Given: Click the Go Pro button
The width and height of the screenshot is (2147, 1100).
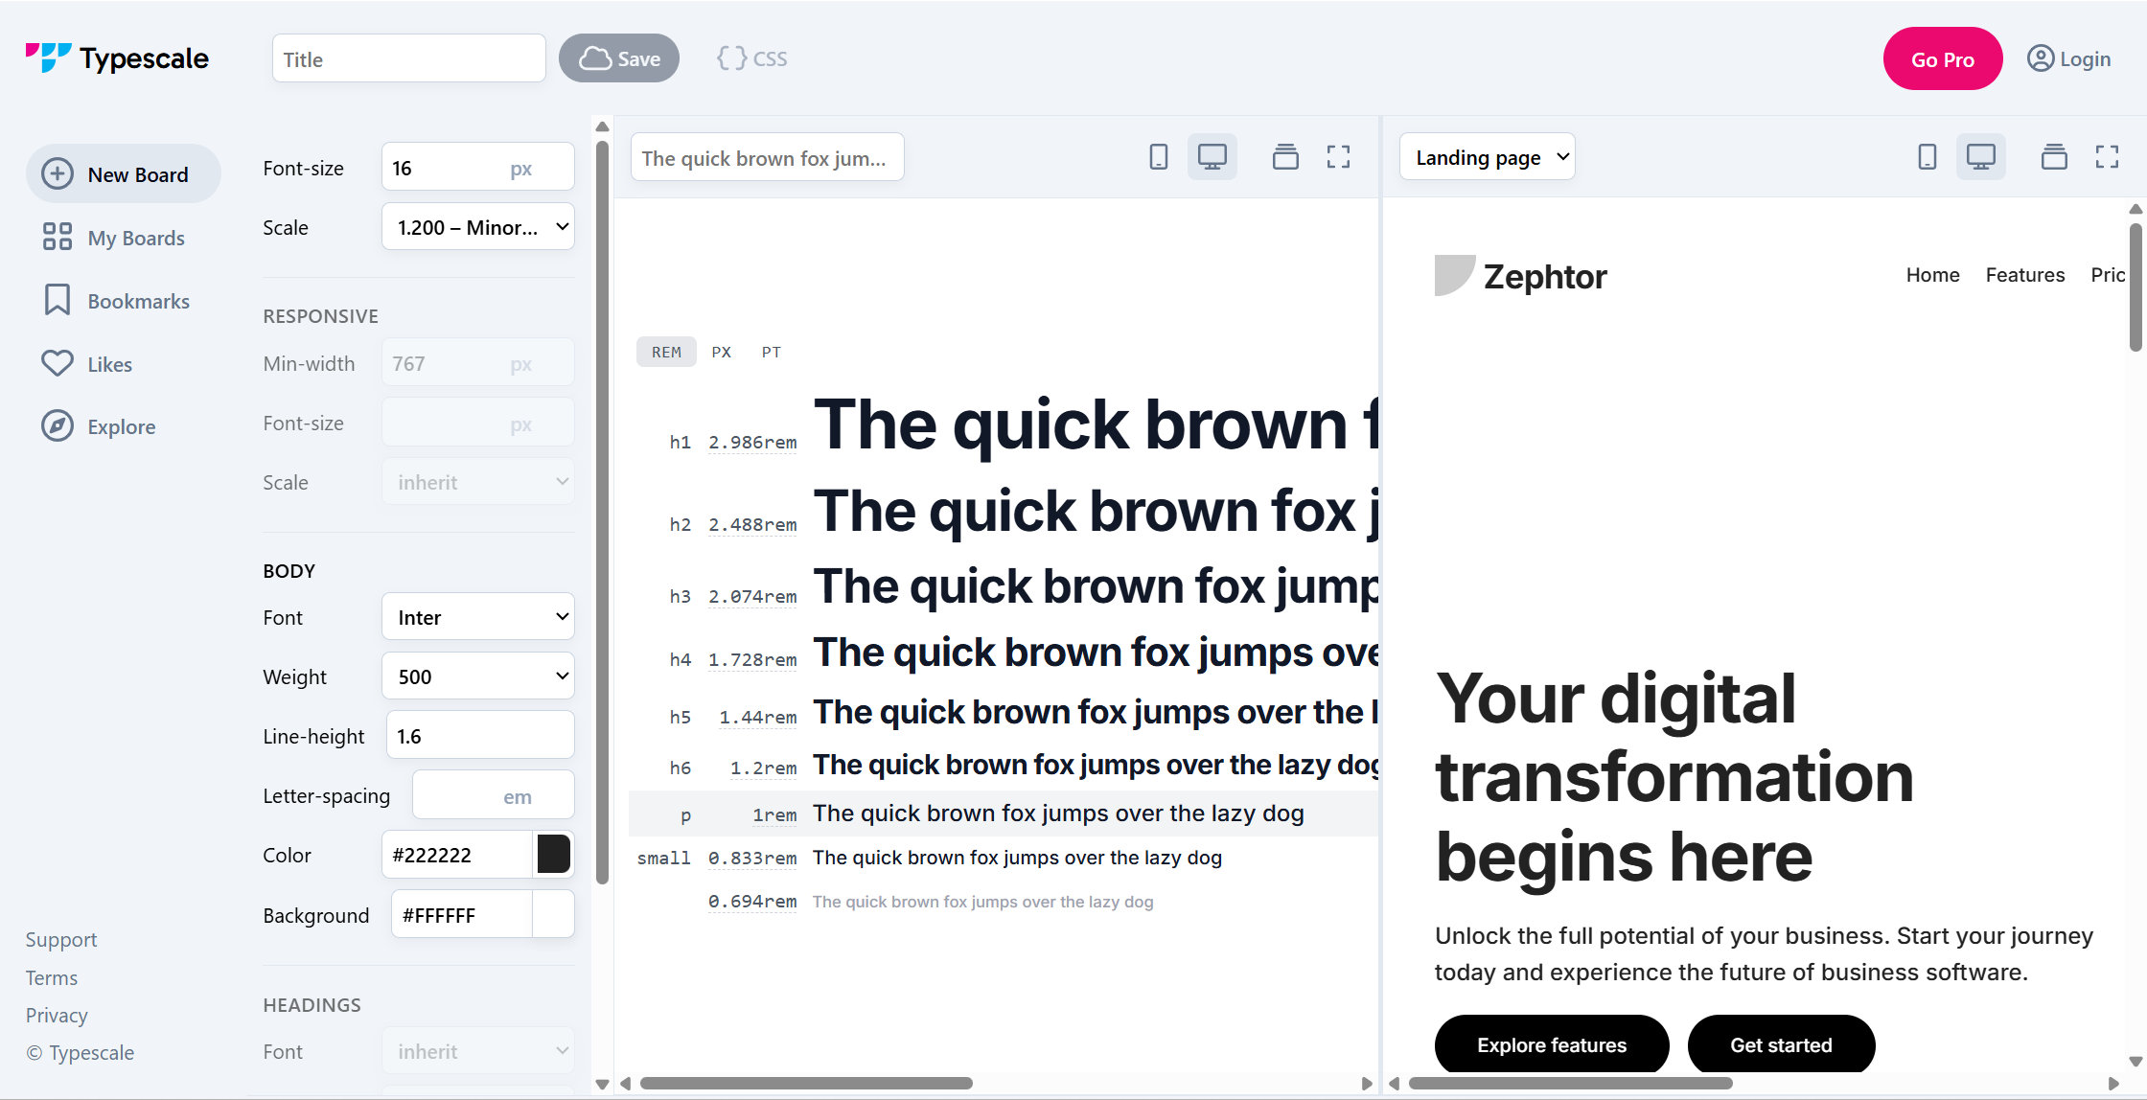Looking at the screenshot, I should coord(1942,59).
